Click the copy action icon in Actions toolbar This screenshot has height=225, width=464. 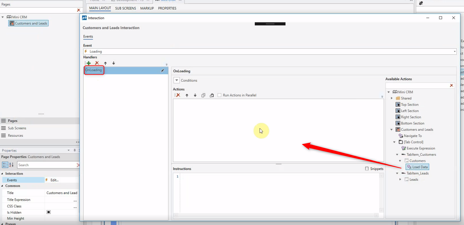click(204, 95)
